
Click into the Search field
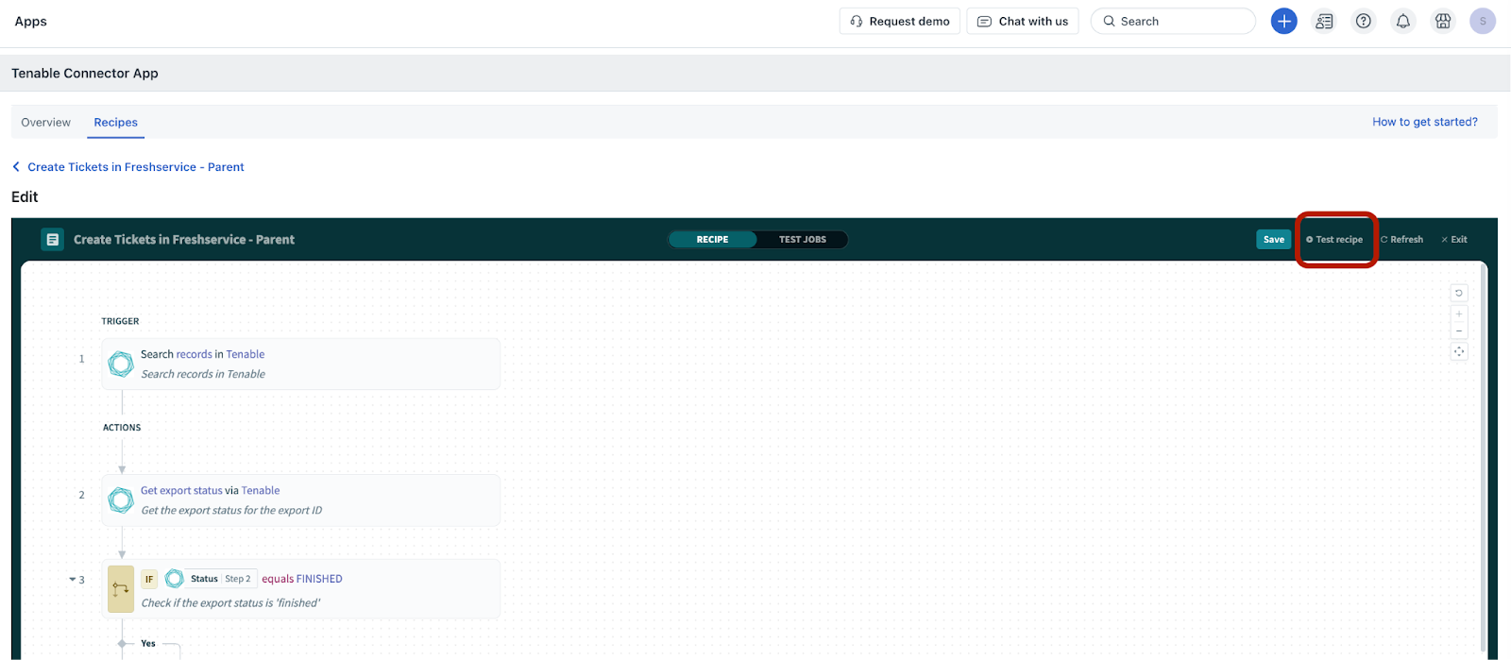1173,21
